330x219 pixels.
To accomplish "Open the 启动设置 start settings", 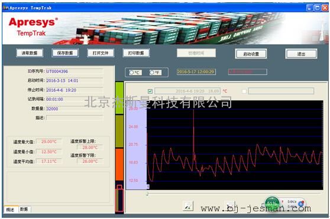I will [x=251, y=54].
